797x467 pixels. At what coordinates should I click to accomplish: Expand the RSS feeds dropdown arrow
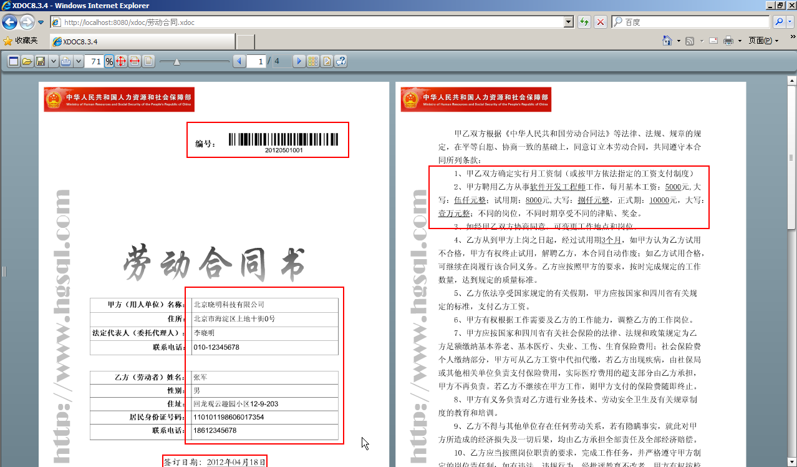tap(701, 41)
